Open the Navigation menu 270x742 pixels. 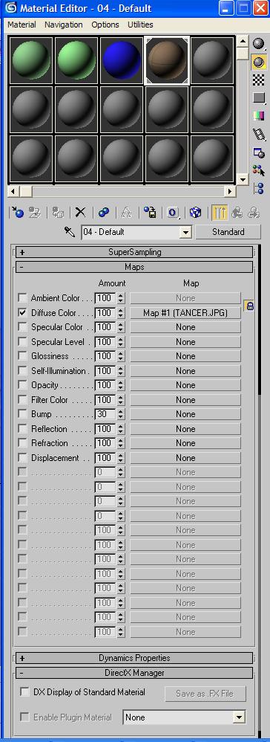pyautogui.click(x=64, y=25)
